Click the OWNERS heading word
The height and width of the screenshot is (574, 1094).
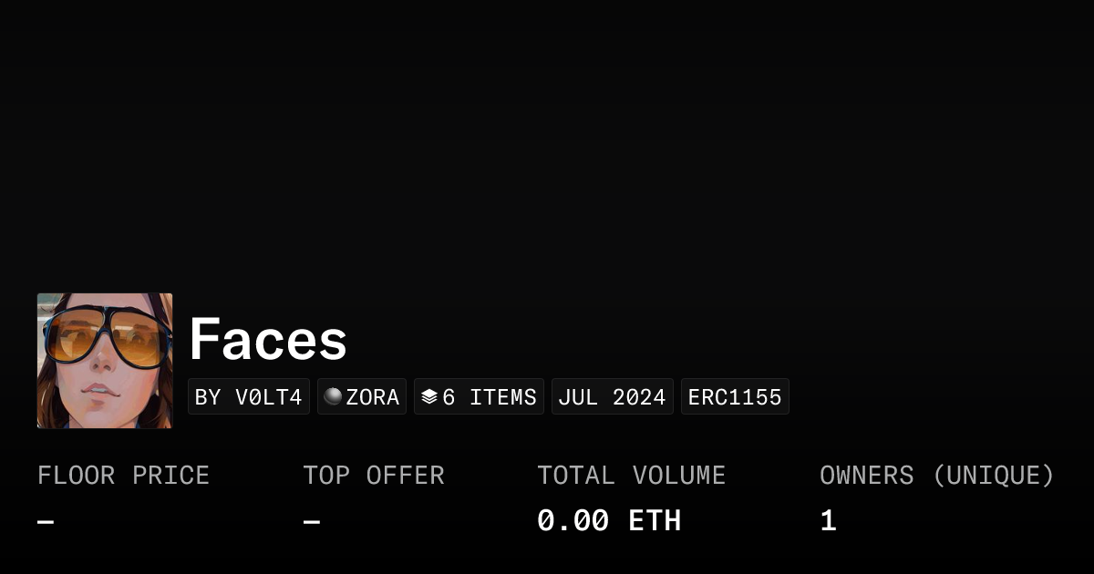click(866, 476)
